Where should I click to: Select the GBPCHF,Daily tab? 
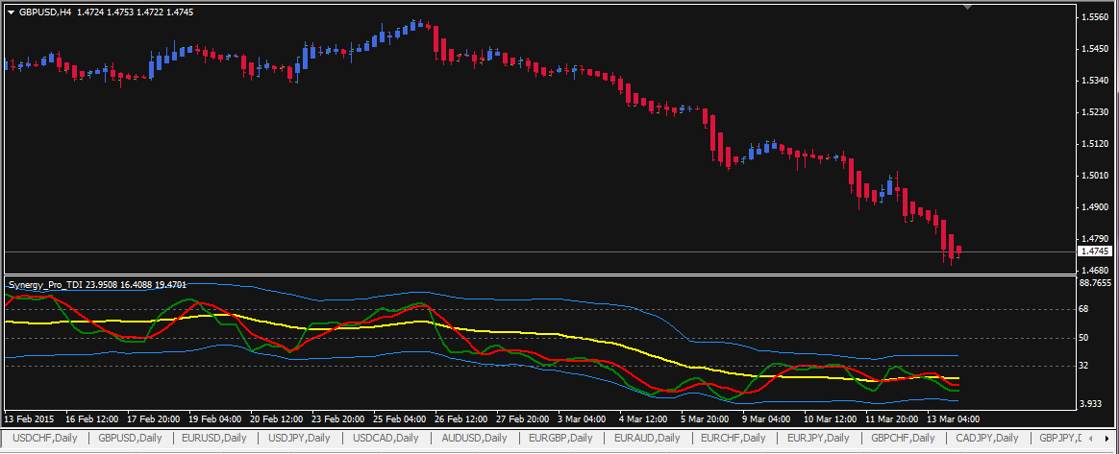click(x=903, y=438)
